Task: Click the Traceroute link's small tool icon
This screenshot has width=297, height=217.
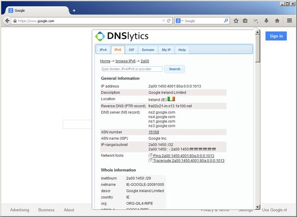Action: click(x=150, y=160)
